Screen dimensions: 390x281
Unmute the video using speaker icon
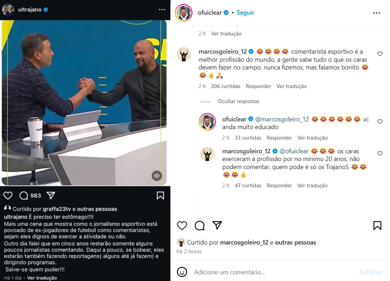click(x=157, y=176)
